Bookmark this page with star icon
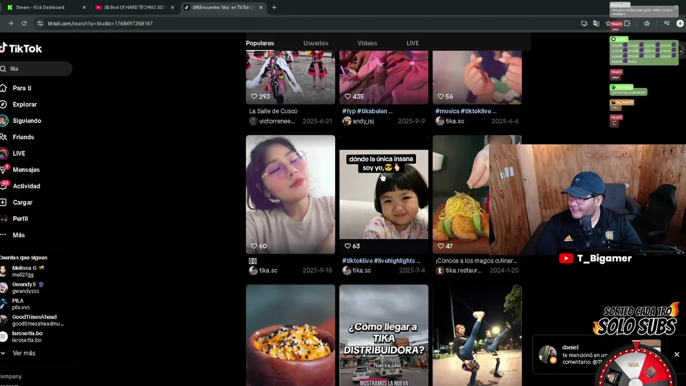 click(x=608, y=24)
